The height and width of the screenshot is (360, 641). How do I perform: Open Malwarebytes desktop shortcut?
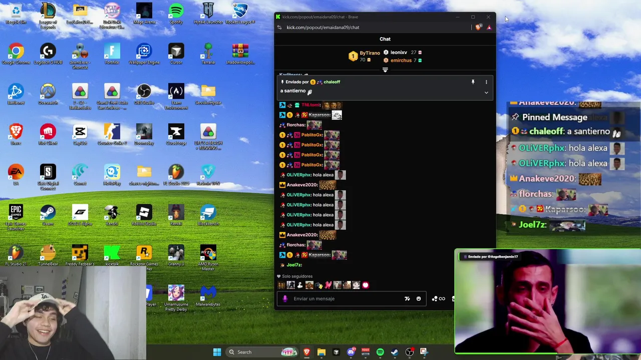[208, 295]
